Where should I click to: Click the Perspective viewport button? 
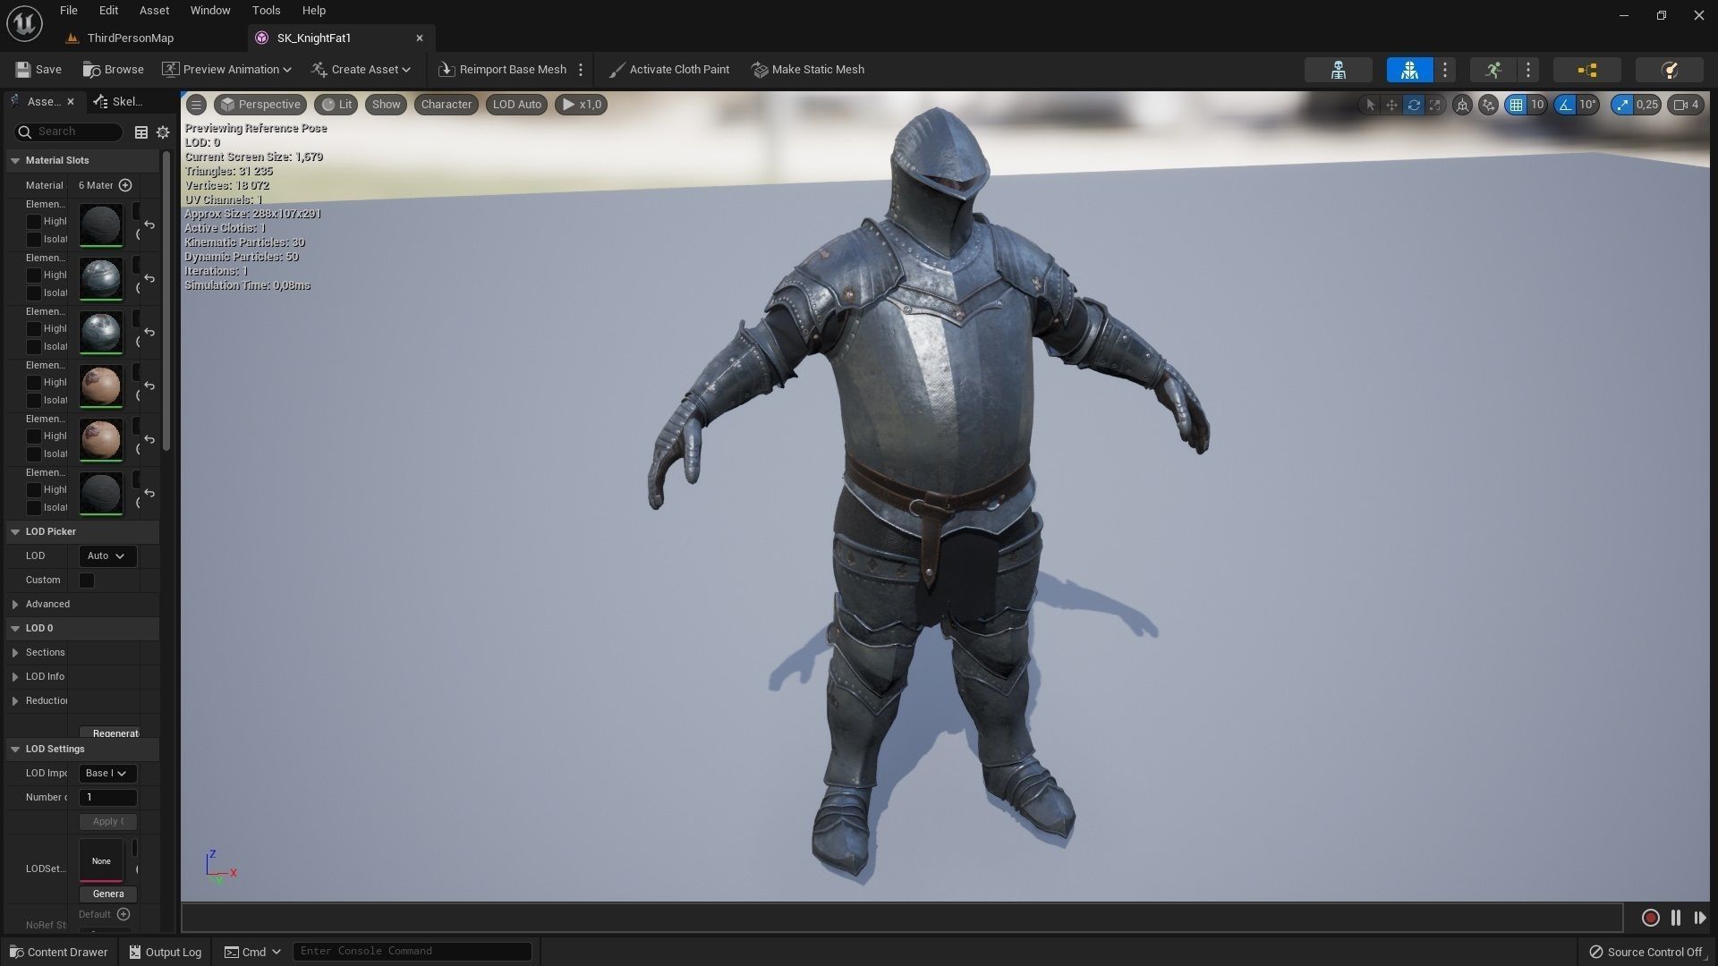[x=260, y=105]
